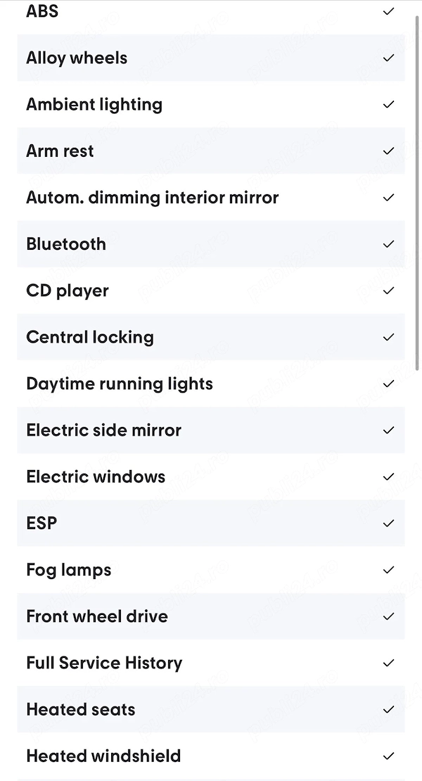Click the checkmark beside Arm rest

point(389,151)
